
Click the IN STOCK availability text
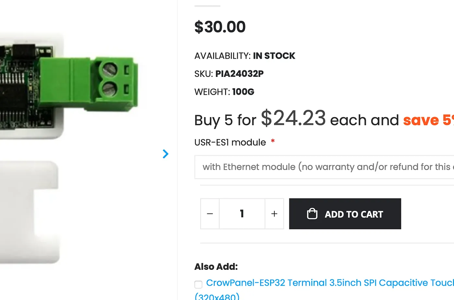coord(274,56)
